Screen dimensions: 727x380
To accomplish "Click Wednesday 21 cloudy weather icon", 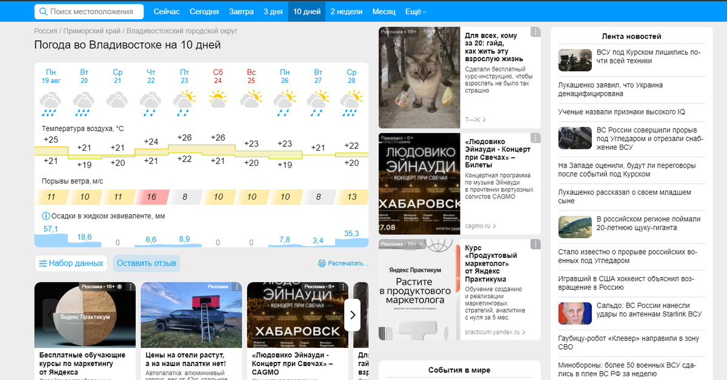I will 118,100.
